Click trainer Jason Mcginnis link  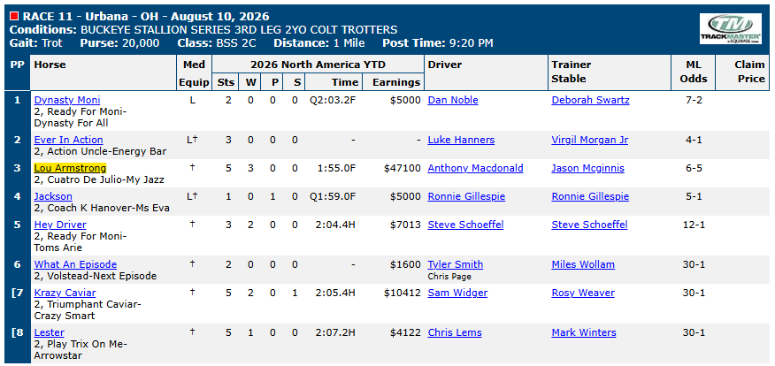588,169
